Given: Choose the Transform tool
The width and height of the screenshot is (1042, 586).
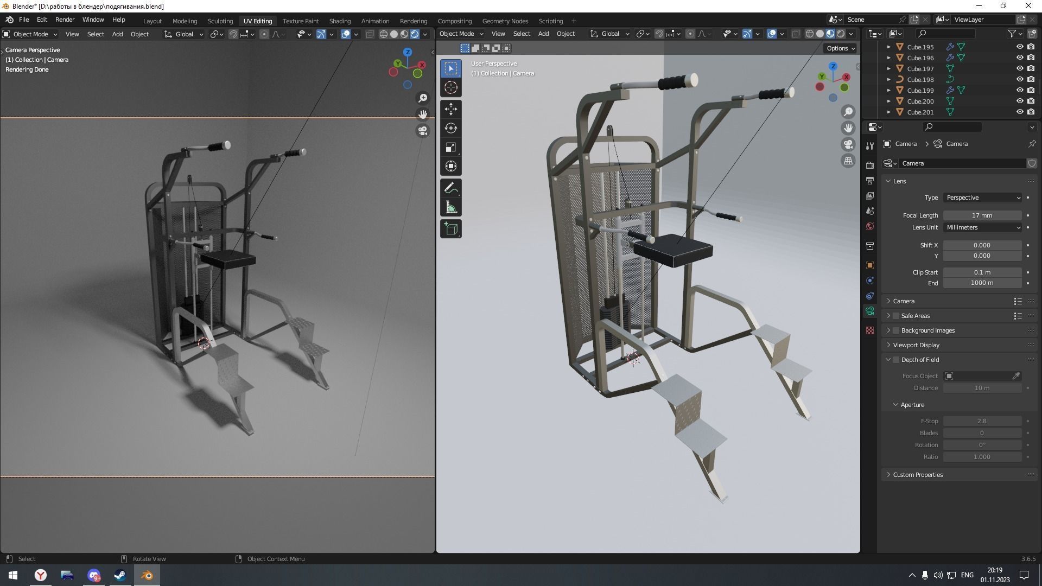Looking at the screenshot, I should click(451, 166).
